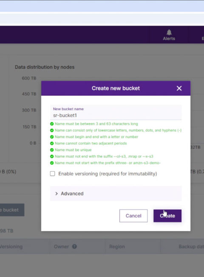Click the 150 TB axis label
Screen dimensions: 204x277
pyautogui.click(x=29, y=127)
